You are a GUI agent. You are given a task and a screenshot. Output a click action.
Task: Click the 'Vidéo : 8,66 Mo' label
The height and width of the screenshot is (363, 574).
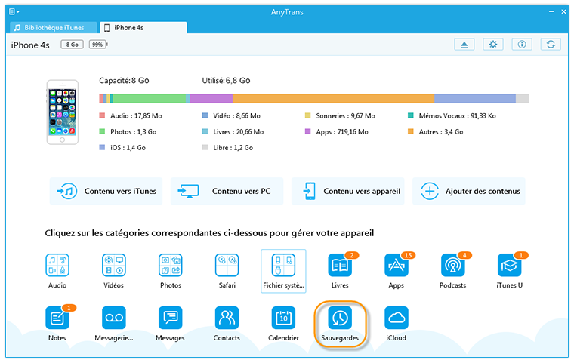click(237, 115)
